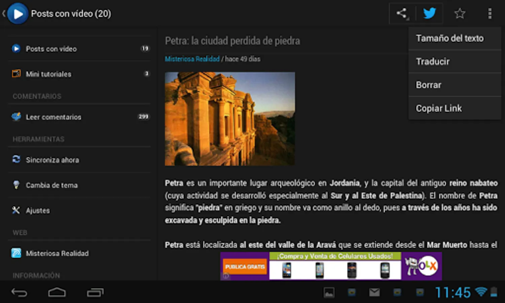Go back using the header chevron
505x303 pixels.
4,13
